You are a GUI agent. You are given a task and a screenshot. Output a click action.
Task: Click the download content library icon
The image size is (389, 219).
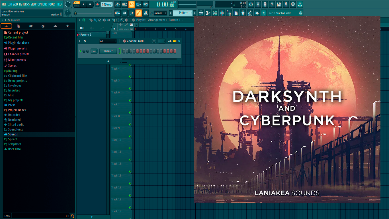point(300,4)
